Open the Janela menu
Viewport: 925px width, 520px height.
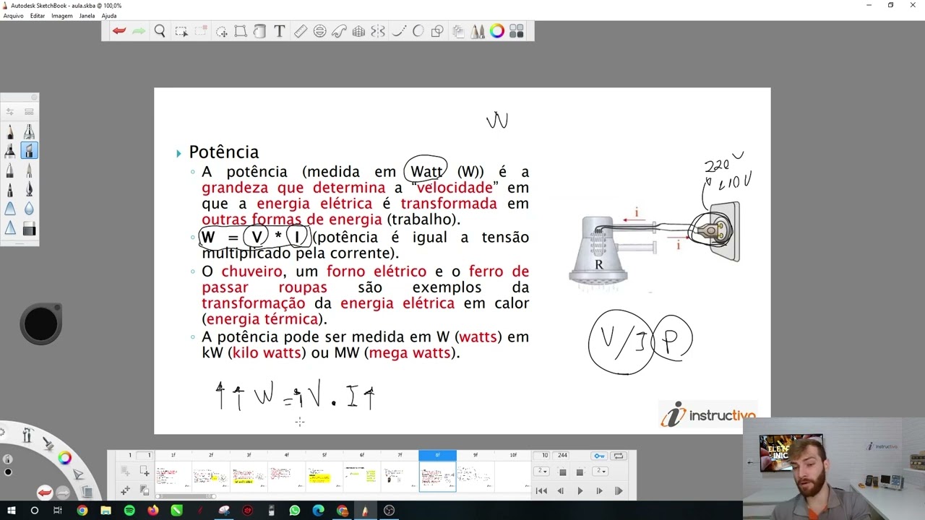[x=87, y=16]
